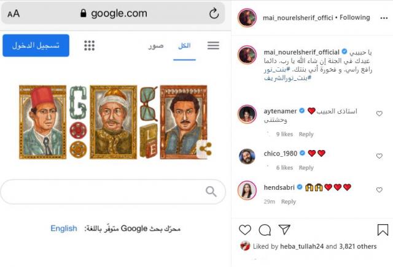Viewport: 393px width, 267px height.
Task: Open the hamburger menu icon
Action: tap(213, 45)
